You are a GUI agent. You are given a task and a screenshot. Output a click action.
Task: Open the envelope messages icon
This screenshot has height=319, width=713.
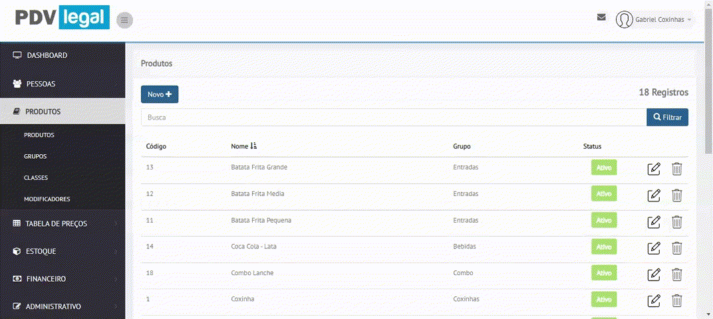(x=601, y=17)
